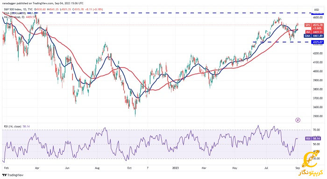Image resolution: width=327 pixels, height=179 pixels.
Task: Click the 3900.00 price axis label
Action: pyautogui.click(x=318, y=80)
